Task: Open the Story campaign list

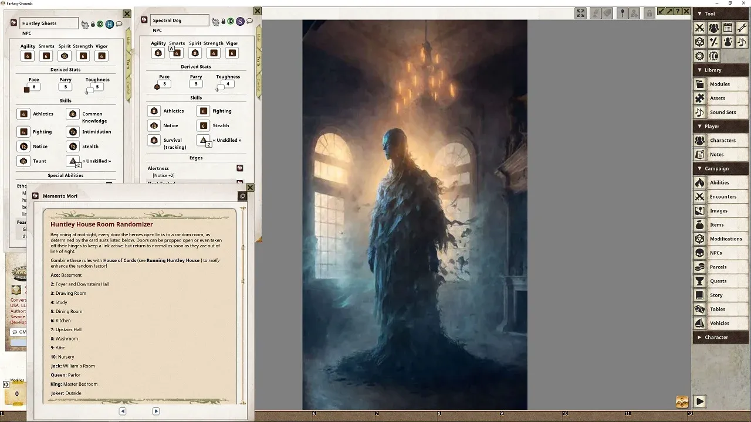Action: point(721,295)
